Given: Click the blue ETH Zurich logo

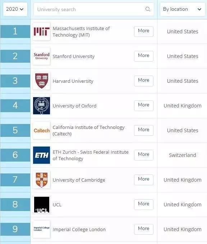Looking at the screenshot, I should tap(42, 155).
